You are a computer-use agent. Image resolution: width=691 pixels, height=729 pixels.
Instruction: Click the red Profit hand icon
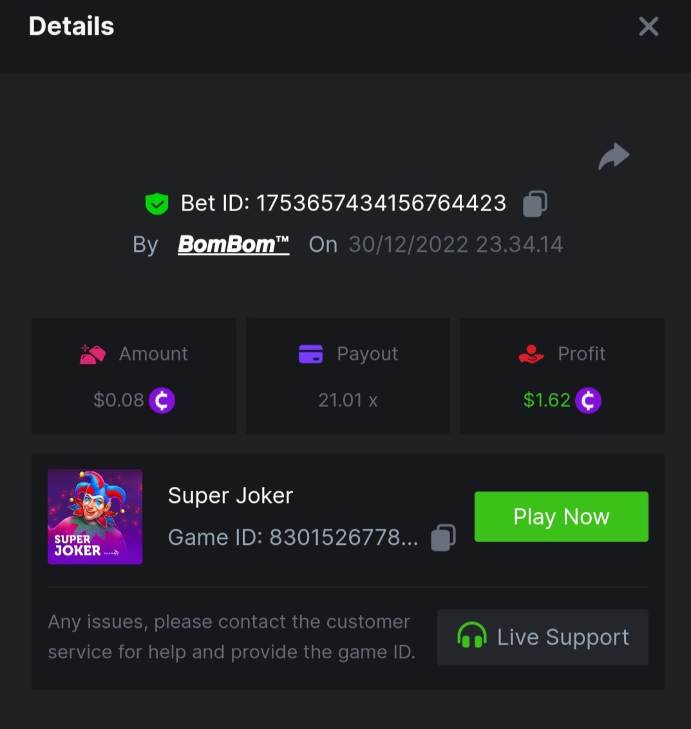tap(531, 354)
